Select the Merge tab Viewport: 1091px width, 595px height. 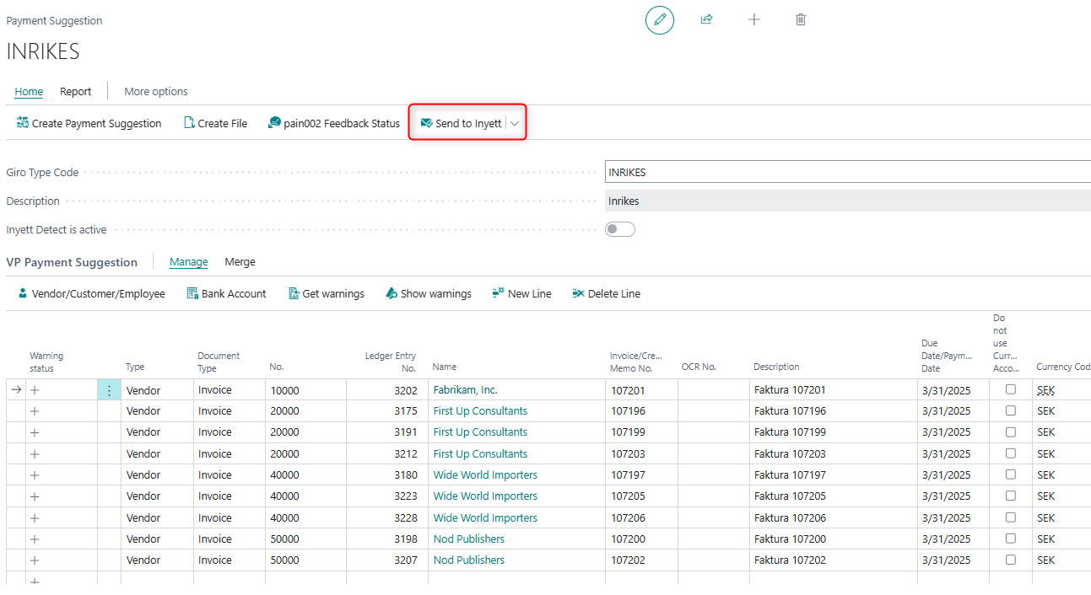(x=240, y=262)
